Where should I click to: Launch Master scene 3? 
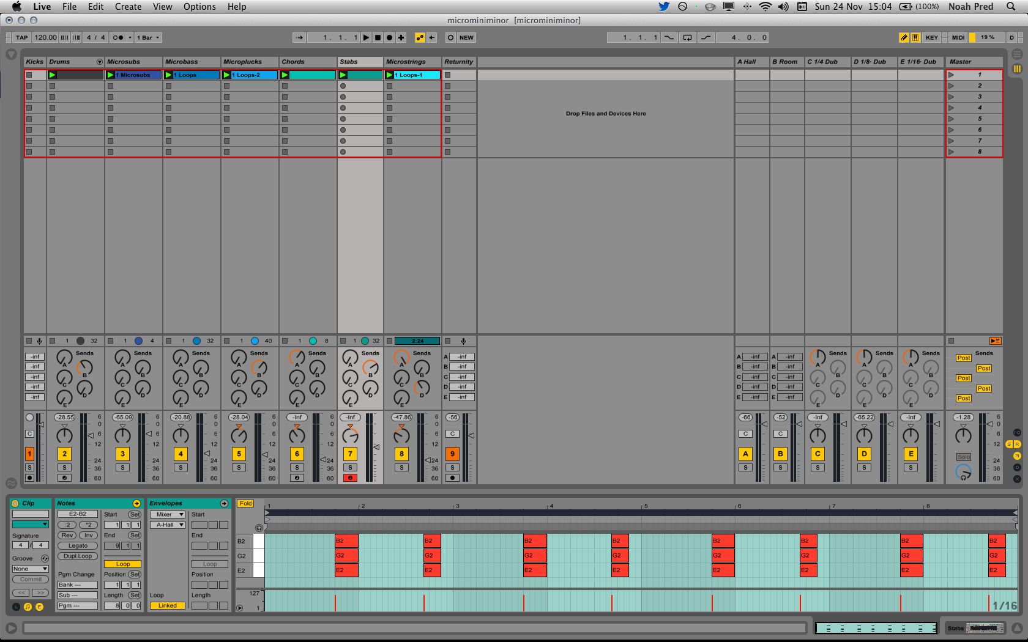click(952, 97)
